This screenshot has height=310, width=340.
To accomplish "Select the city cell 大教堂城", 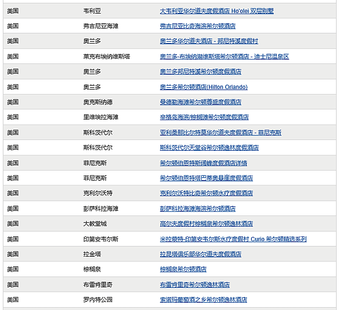I will point(95,224).
